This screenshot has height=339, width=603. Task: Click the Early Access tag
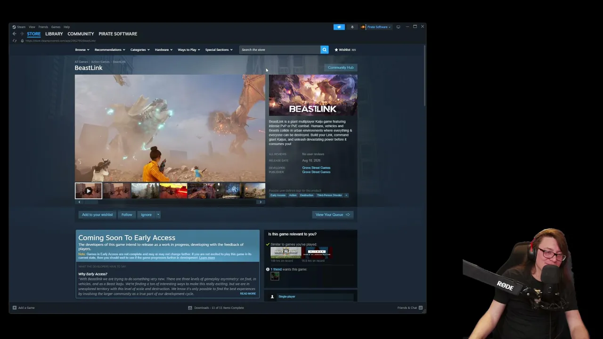278,195
